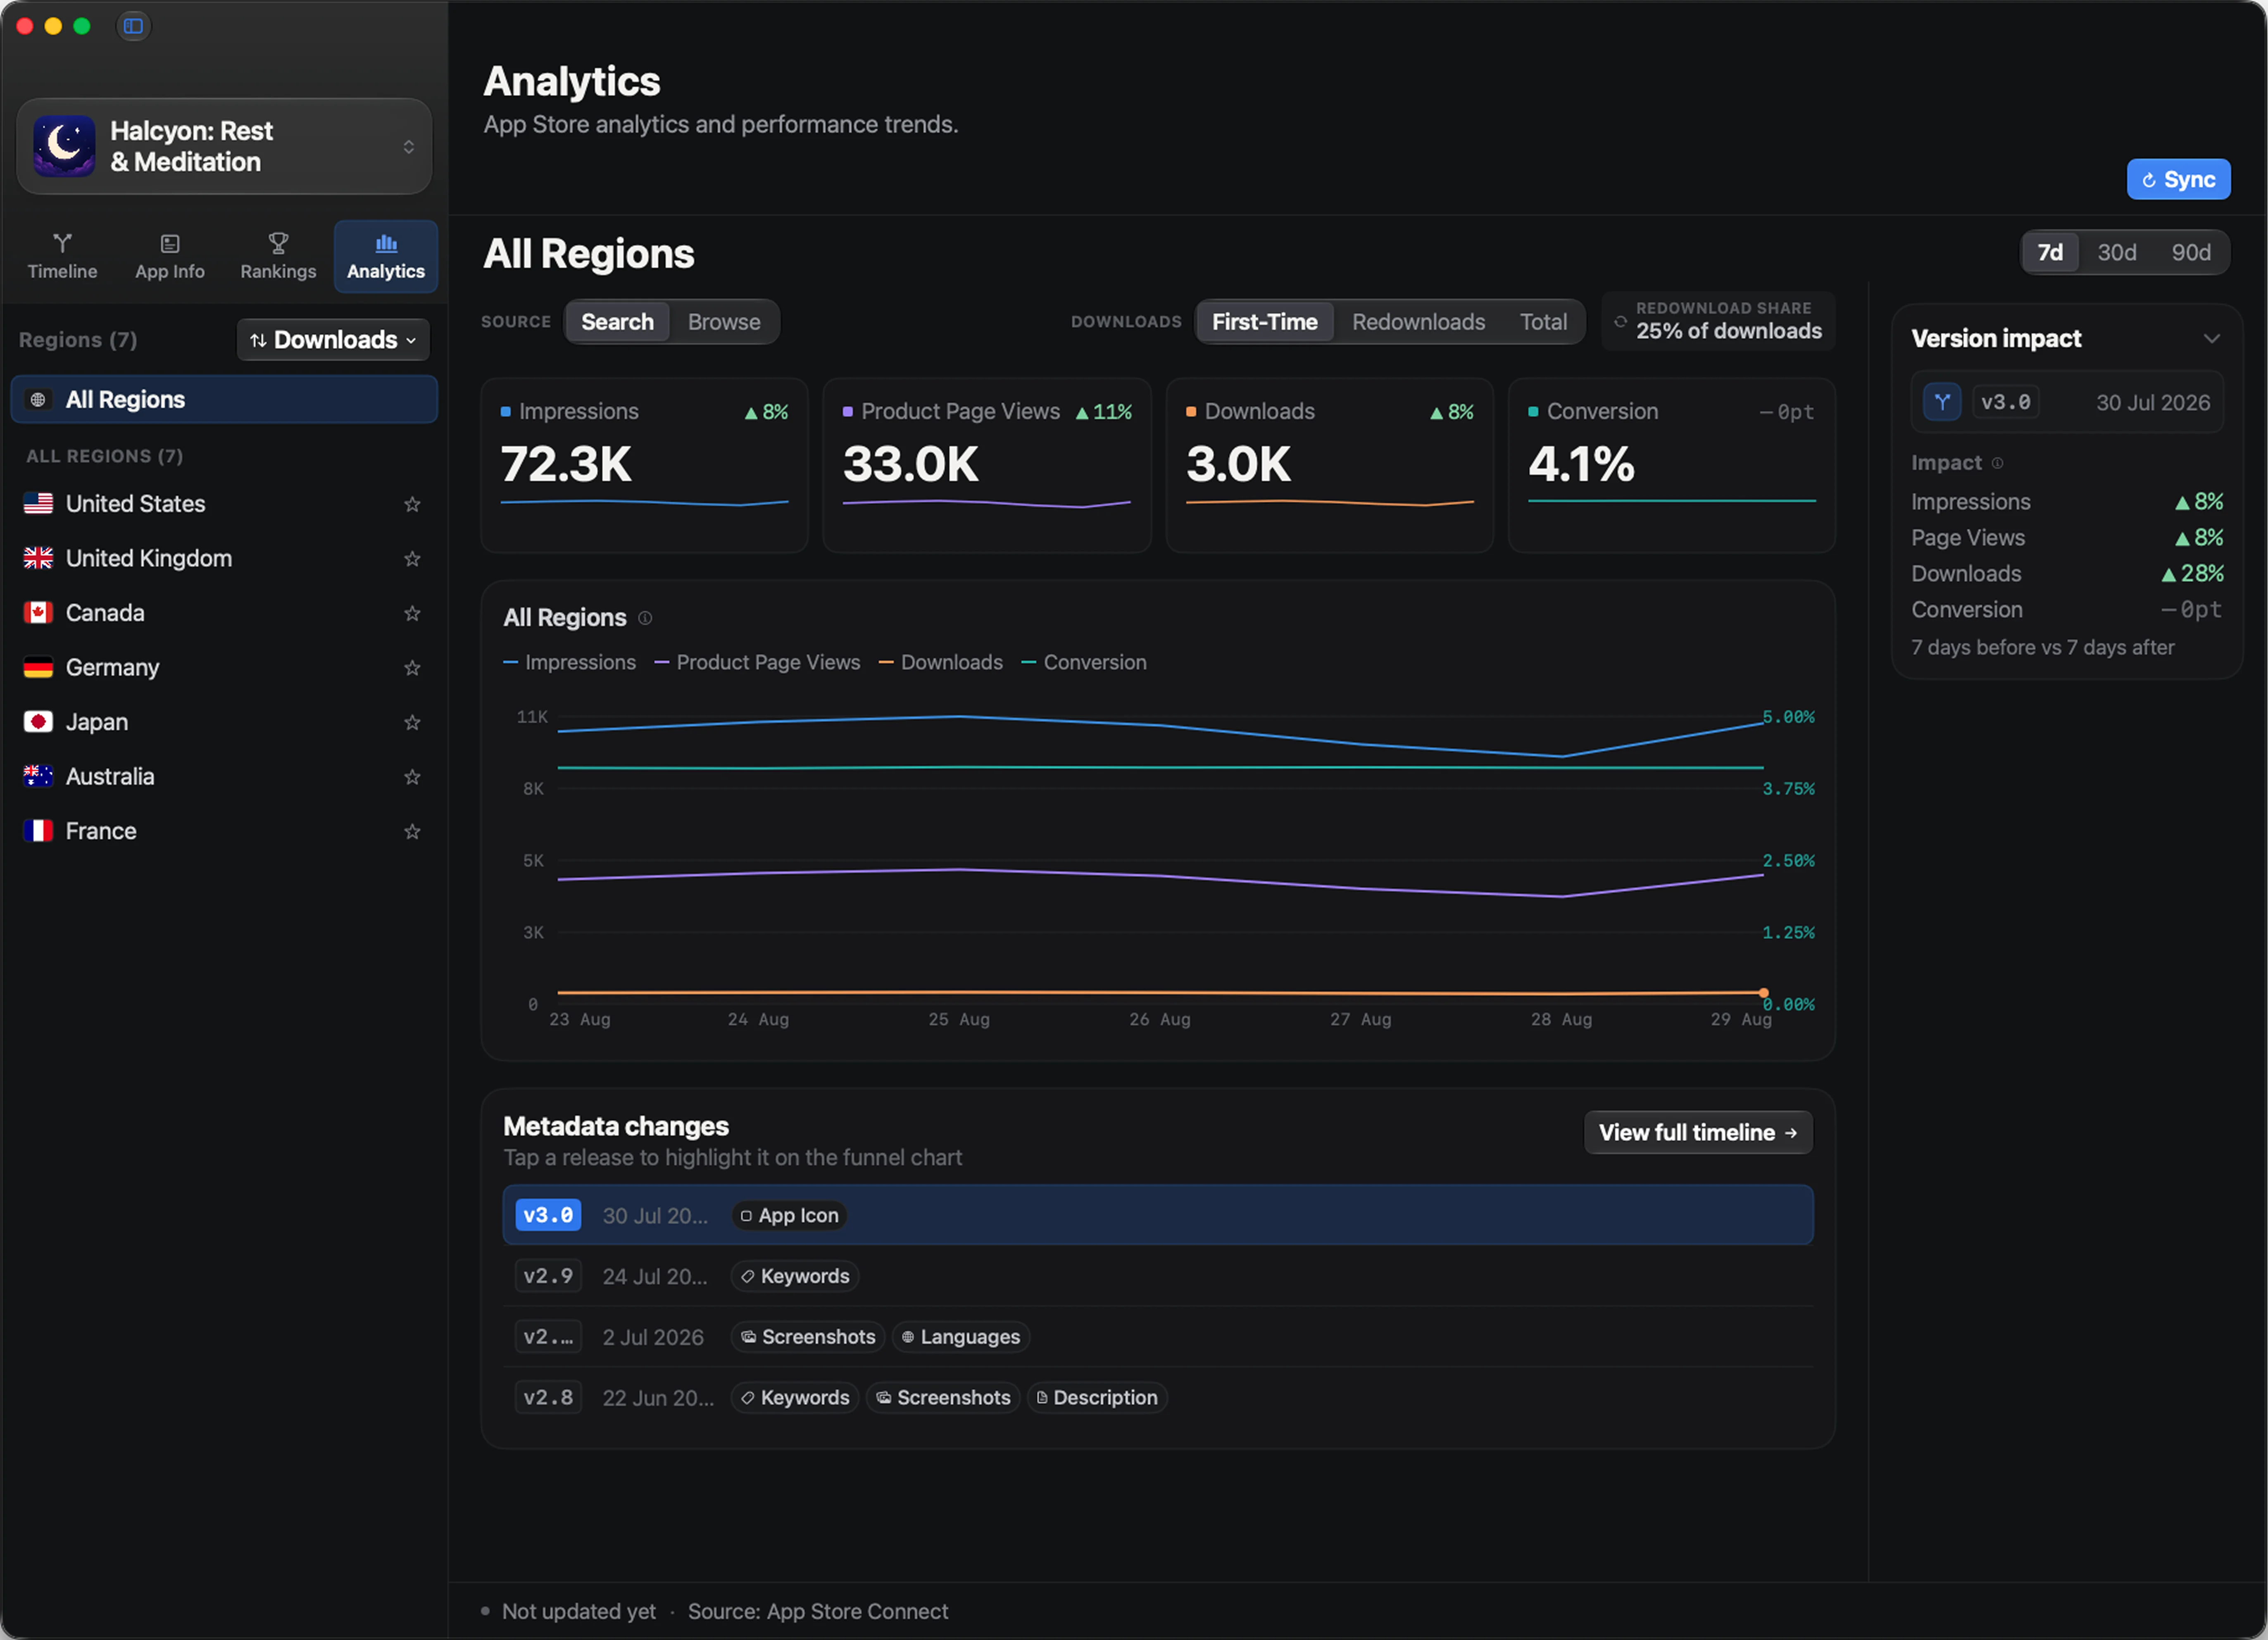Select the 2 Jul 2026 release row
The height and width of the screenshot is (1640, 2268).
[x=1158, y=1338]
